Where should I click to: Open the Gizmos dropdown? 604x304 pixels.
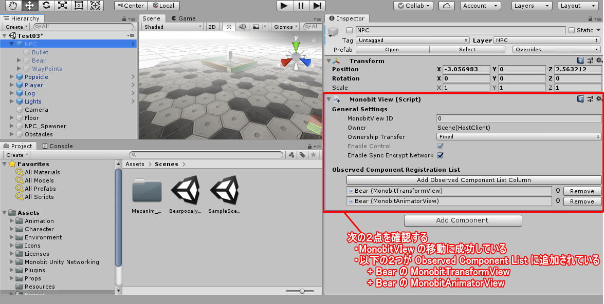(285, 27)
